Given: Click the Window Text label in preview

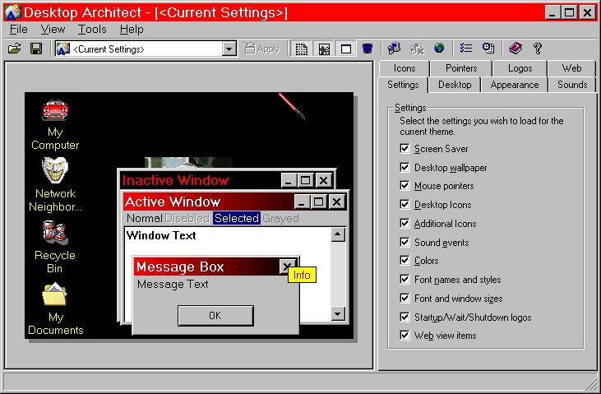Looking at the screenshot, I should 161,235.
